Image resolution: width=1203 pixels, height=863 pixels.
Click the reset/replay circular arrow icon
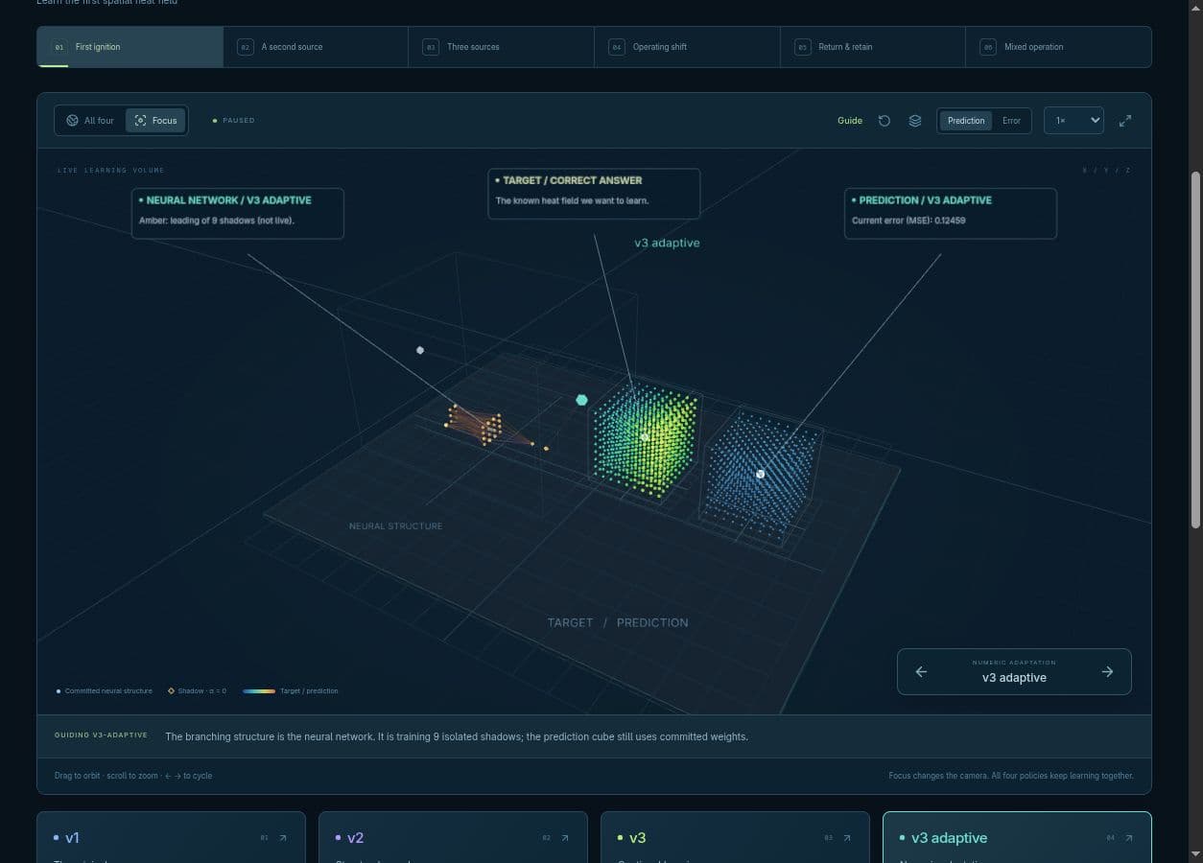(885, 121)
